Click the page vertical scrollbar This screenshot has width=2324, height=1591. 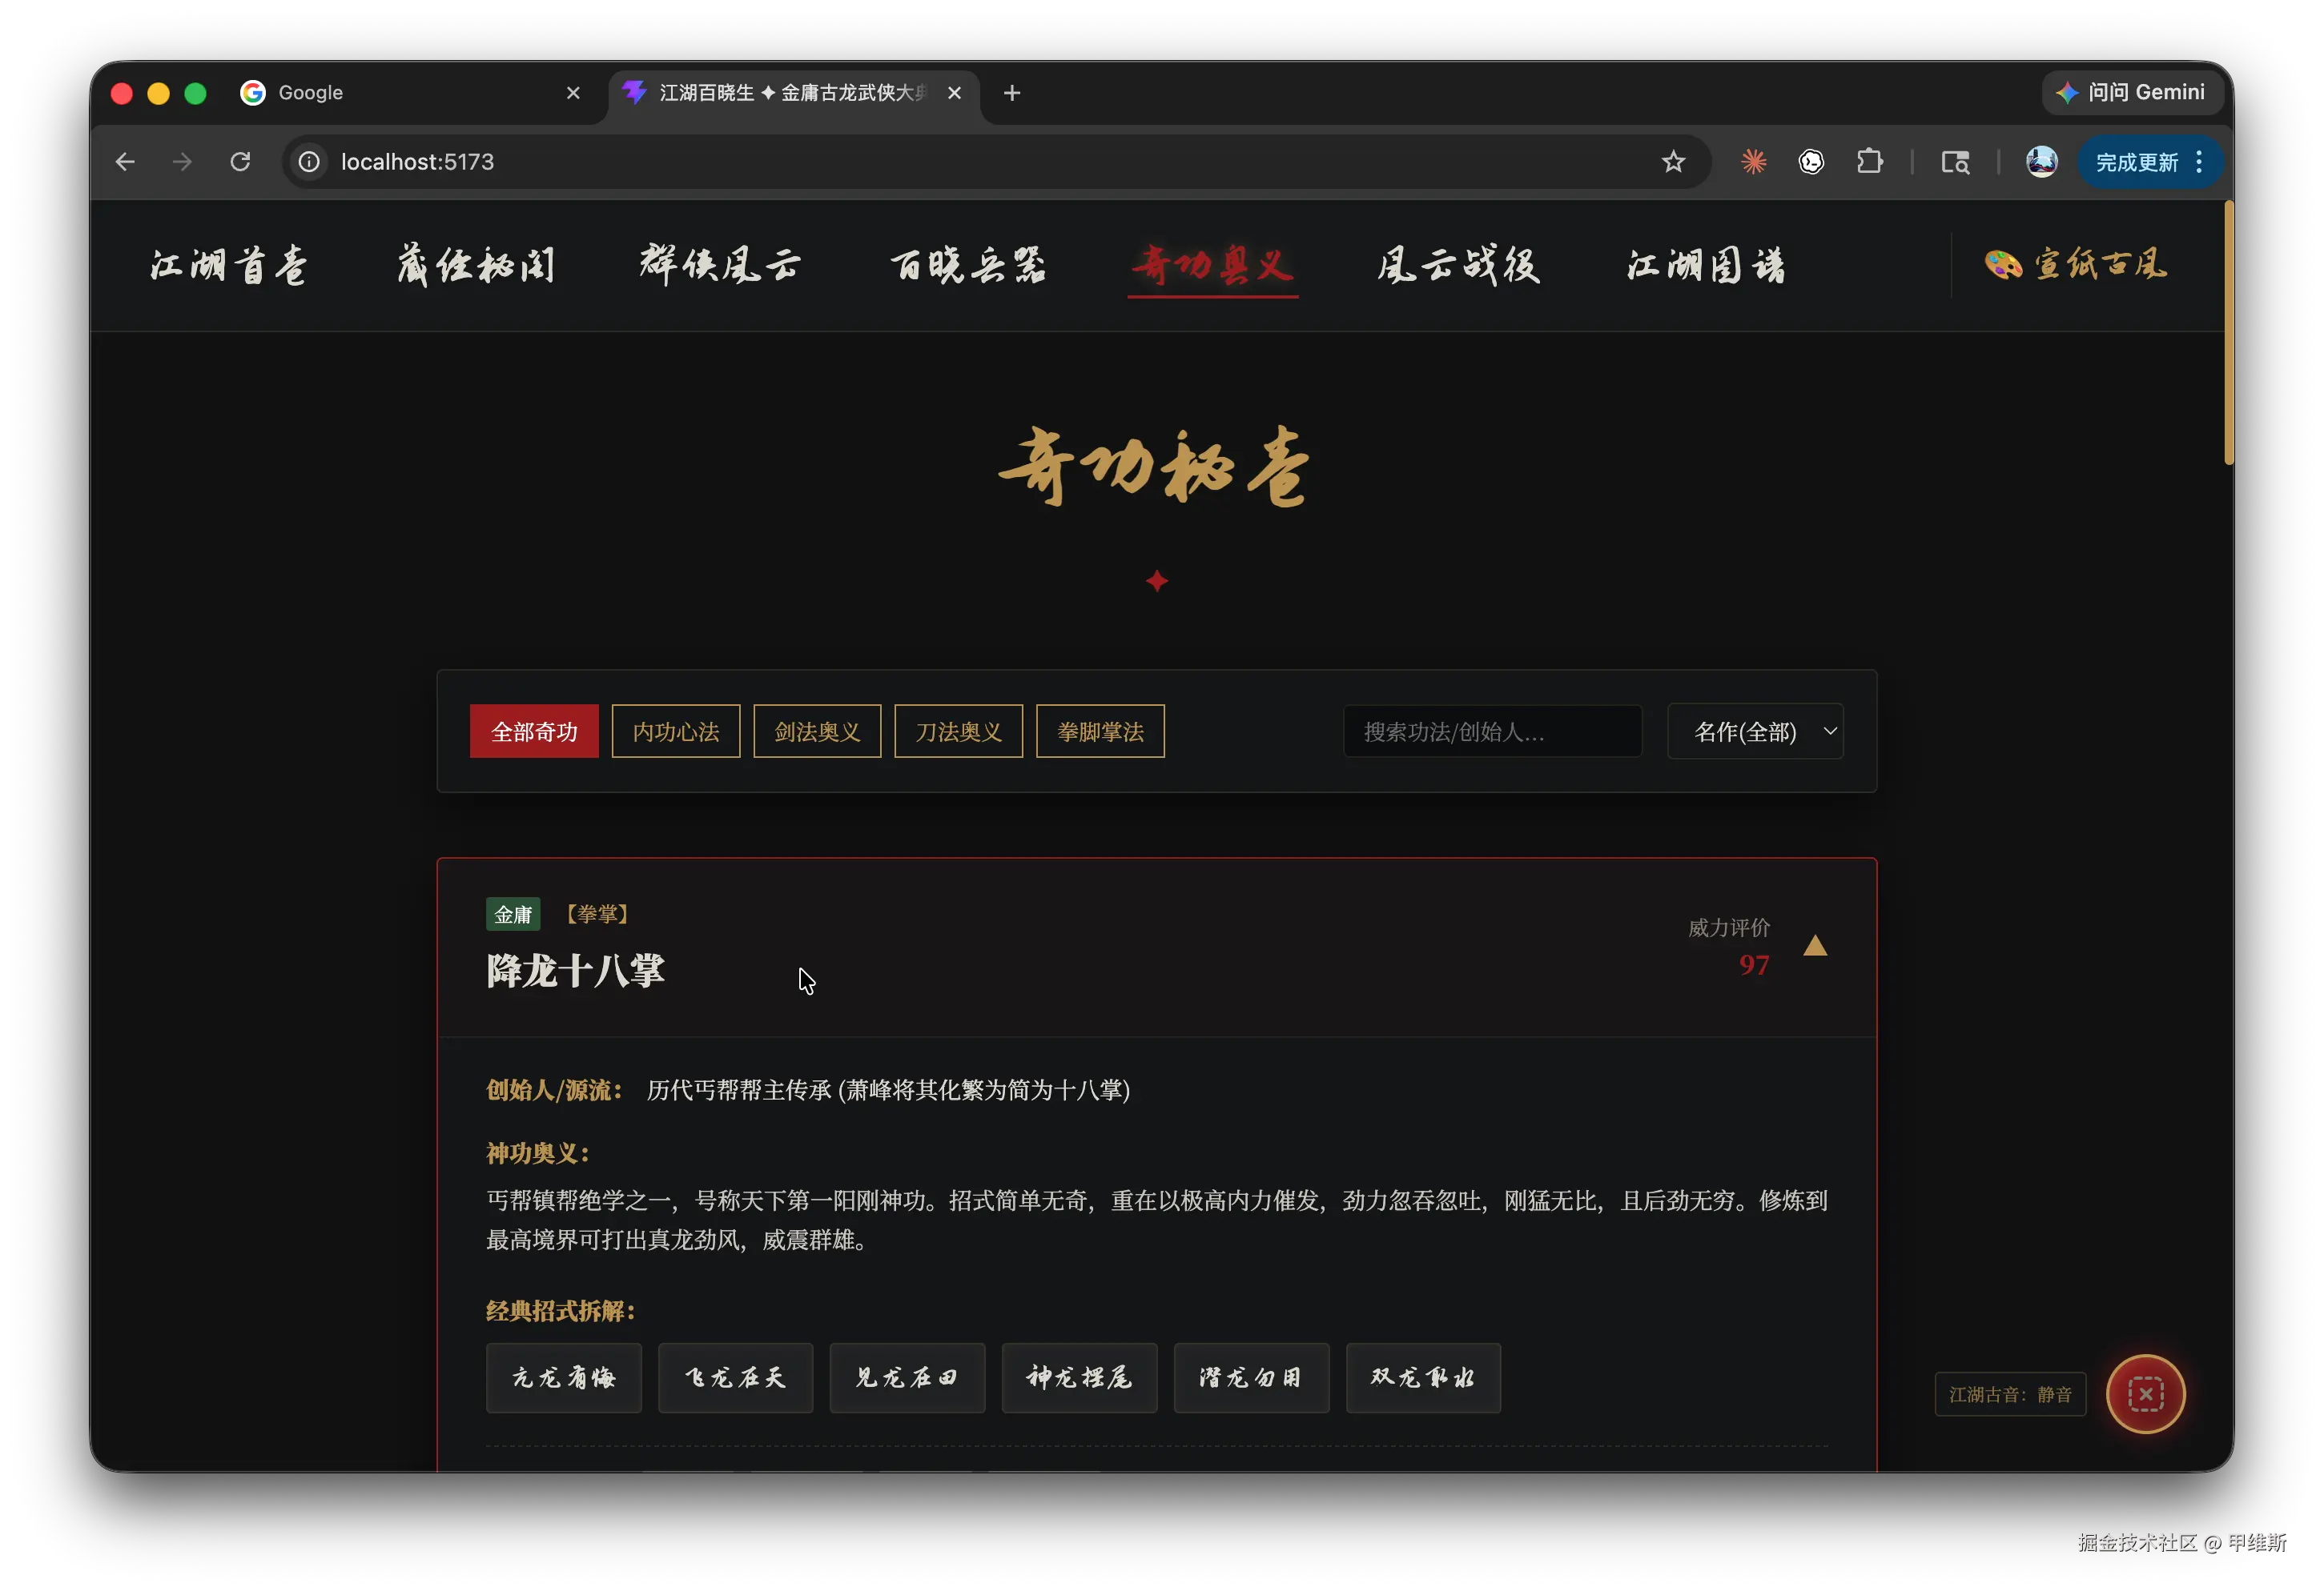[x=2228, y=332]
